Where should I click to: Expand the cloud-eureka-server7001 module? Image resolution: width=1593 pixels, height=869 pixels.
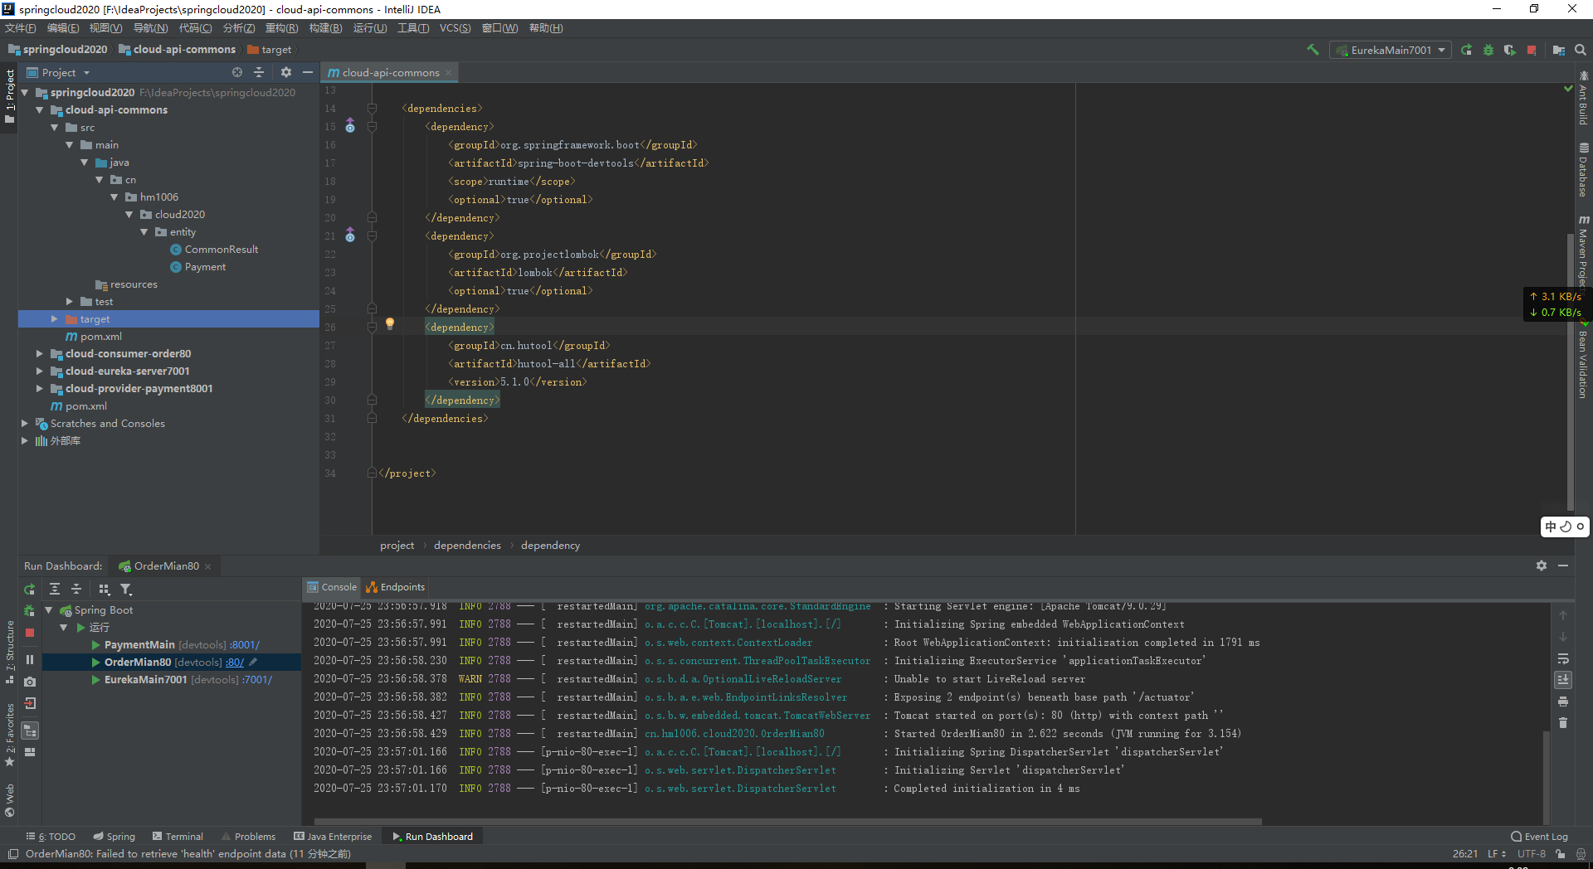[x=40, y=371]
